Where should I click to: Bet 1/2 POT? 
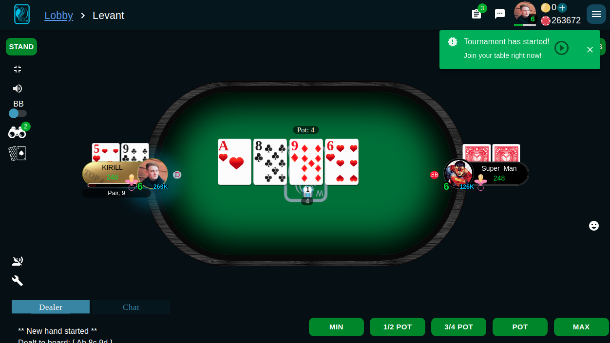click(x=398, y=327)
